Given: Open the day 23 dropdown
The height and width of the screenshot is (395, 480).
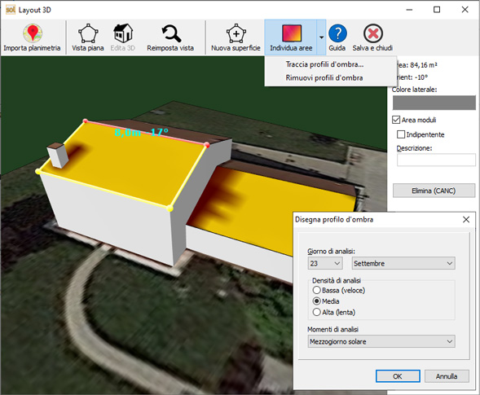Looking at the screenshot, I should coord(325,263).
